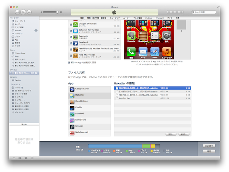Viewport: 229px width, 172px height.
Task: Click in the App search field
Action: 204,12
